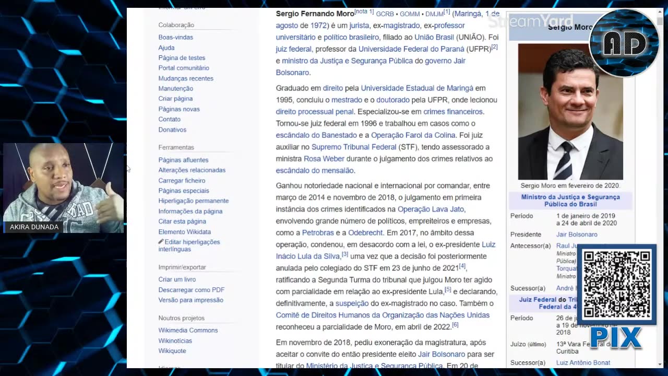Open Luiz Antônio Bonat infobox link
Image resolution: width=668 pixels, height=376 pixels.
(x=583, y=362)
